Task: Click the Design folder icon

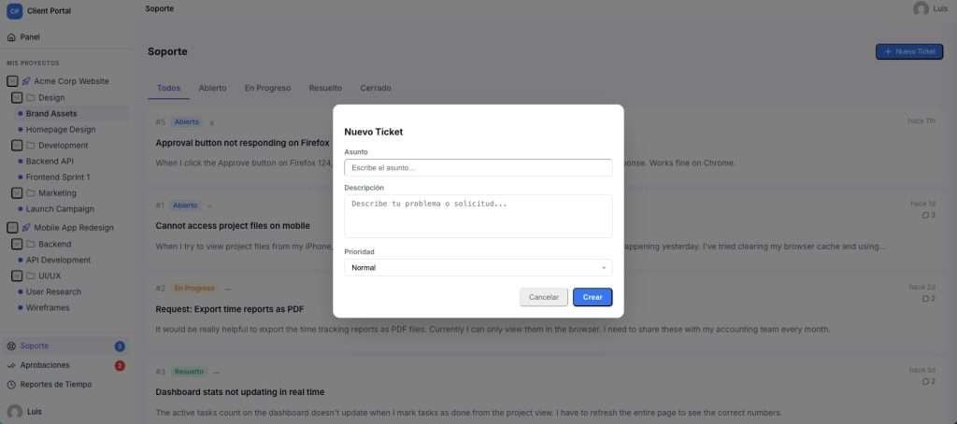Action: 31,98
